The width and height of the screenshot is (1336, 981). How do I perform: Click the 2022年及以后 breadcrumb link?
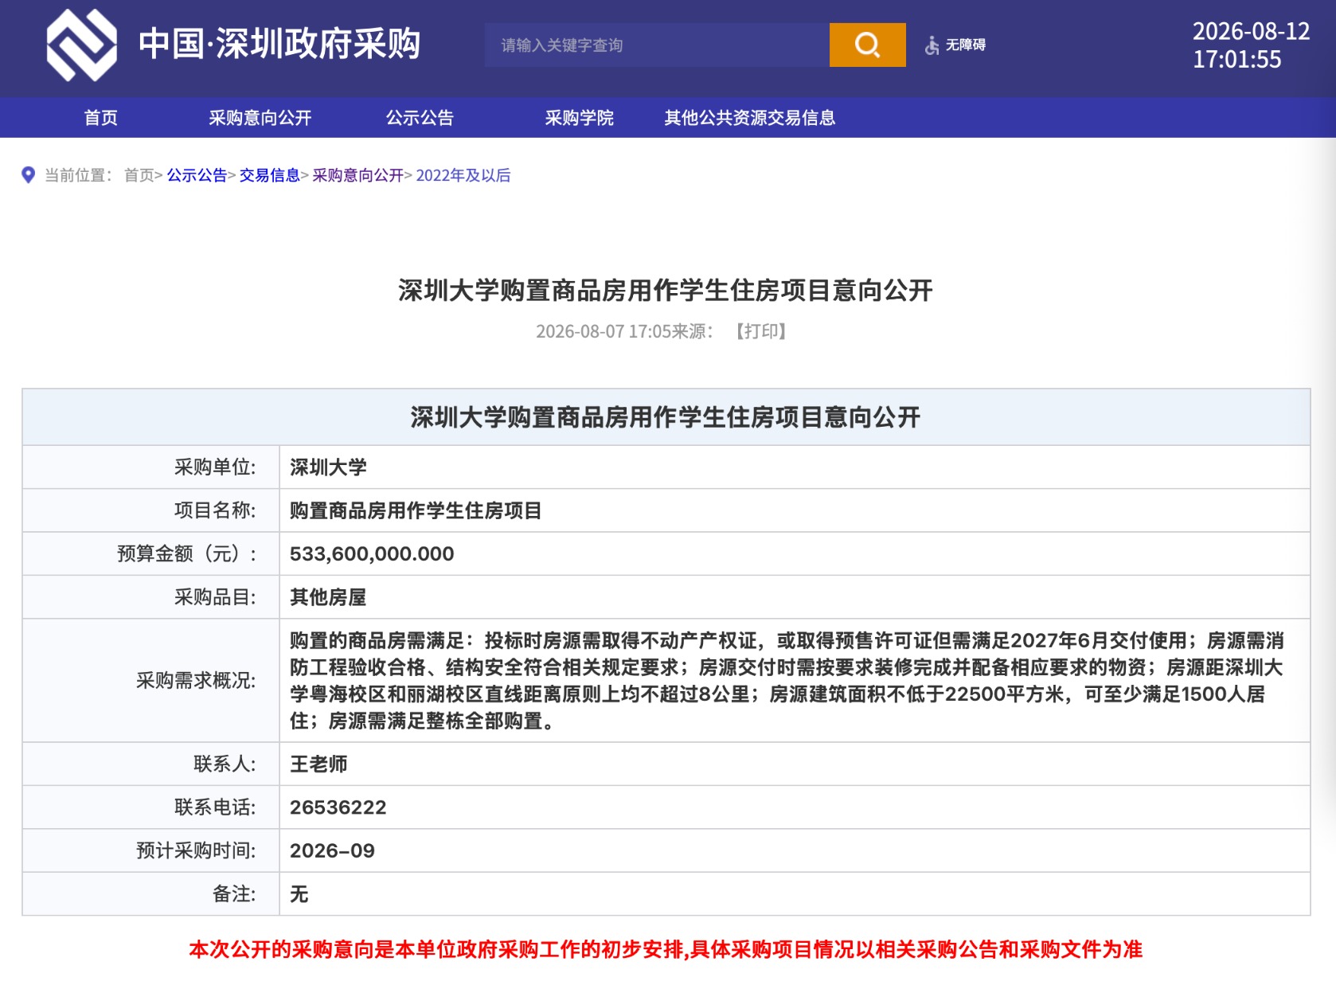click(463, 175)
